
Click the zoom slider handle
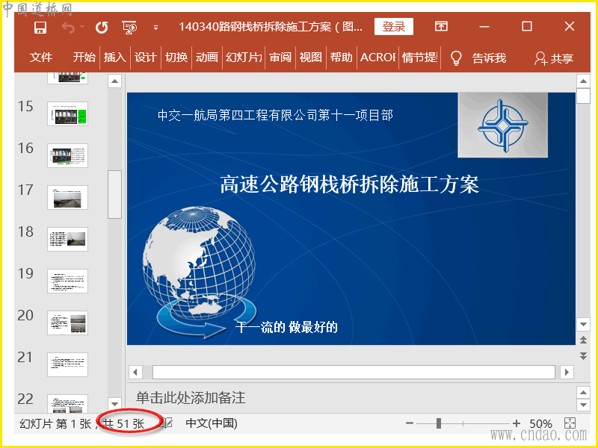[439, 423]
